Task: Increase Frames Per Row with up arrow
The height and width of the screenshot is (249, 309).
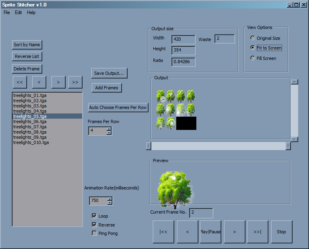Action: pyautogui.click(x=109, y=129)
